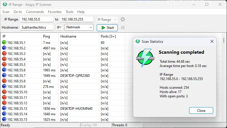The height and width of the screenshot is (128, 227).
Task: Click the Ready status bar text
Action: [x=5, y=125]
